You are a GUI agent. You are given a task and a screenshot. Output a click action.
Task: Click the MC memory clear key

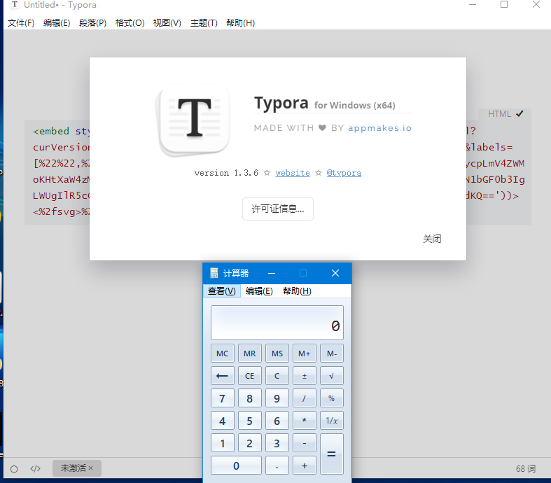[x=223, y=353]
